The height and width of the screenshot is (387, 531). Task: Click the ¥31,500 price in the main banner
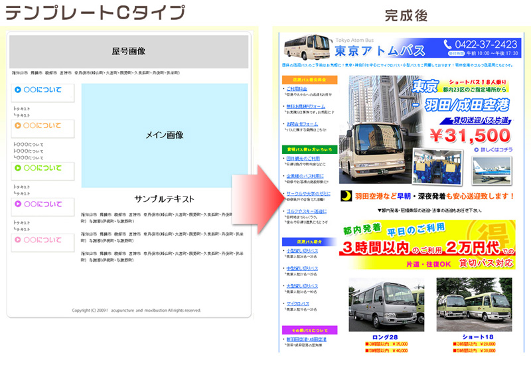(x=470, y=135)
